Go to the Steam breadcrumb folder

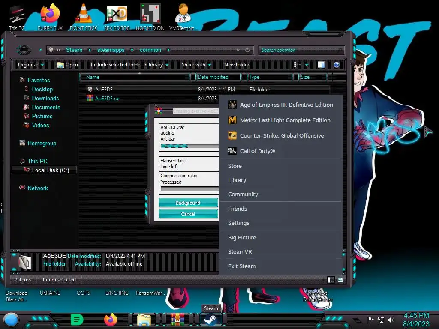74,50
